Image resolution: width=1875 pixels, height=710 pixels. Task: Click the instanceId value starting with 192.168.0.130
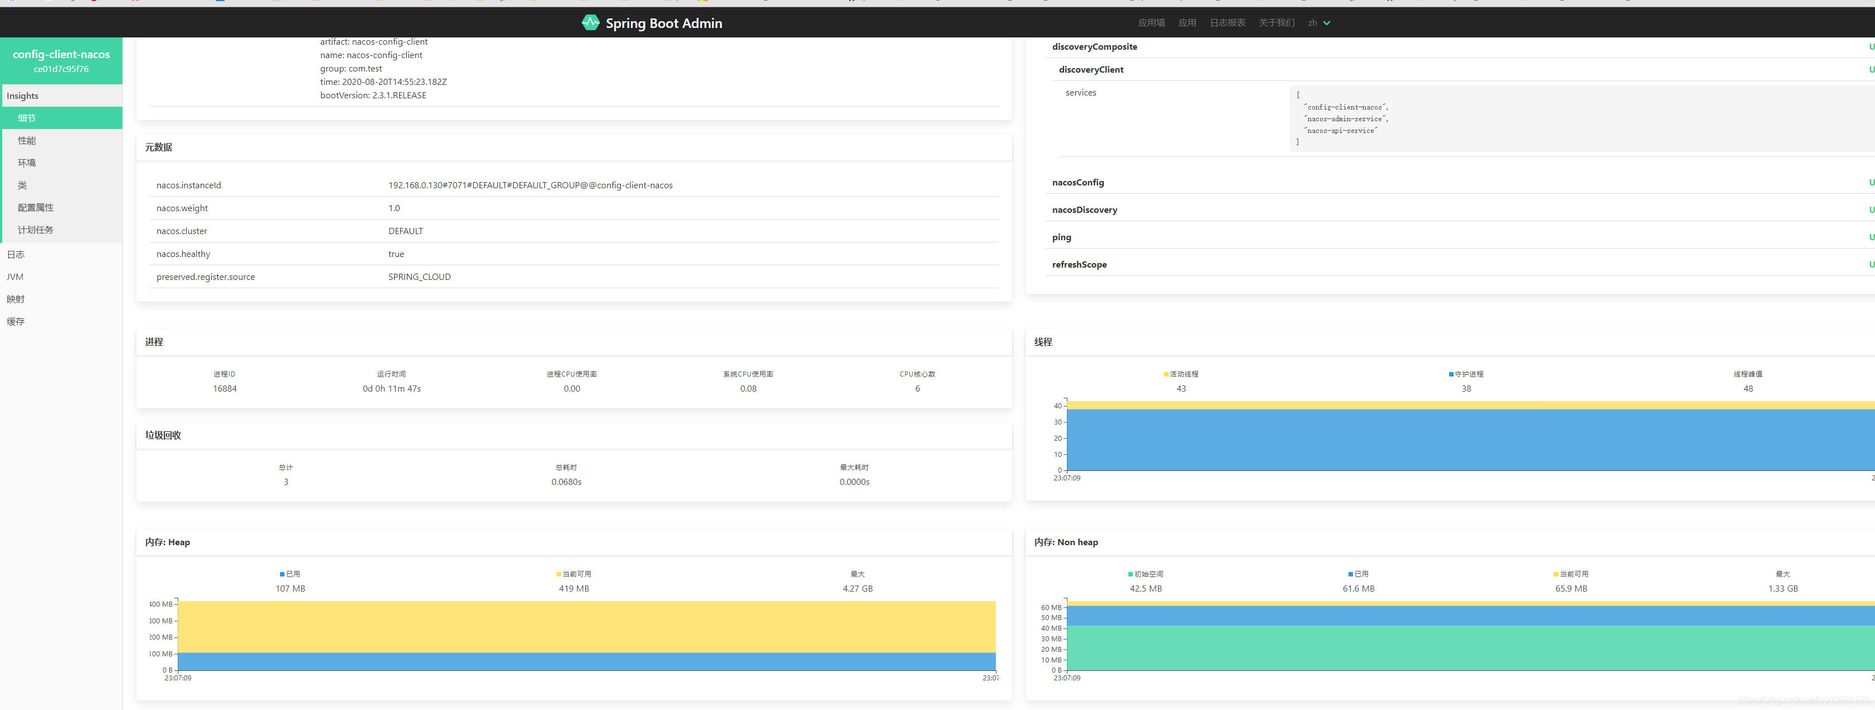point(530,185)
